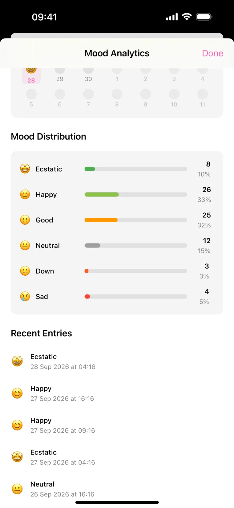Tap the emoji of the 26 Sep Neutral entry
Screen dimensions: 234x508
click(17, 489)
